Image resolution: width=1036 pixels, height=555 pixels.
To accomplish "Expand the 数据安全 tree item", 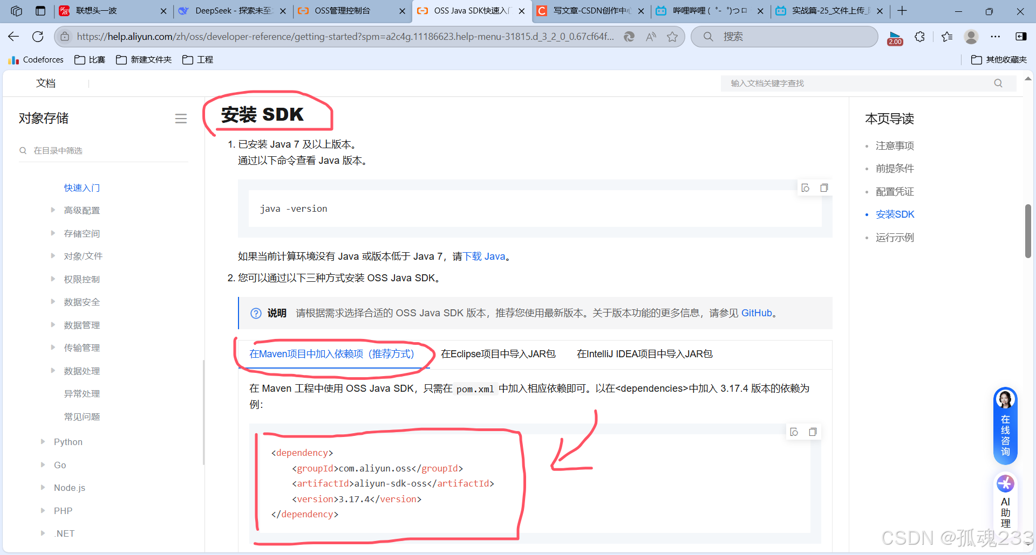I will (53, 302).
